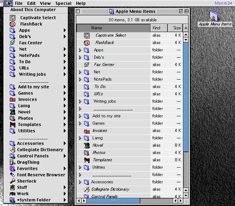Expand the Writing jobs folder triangle
Viewport: 235px width, 206px height.
[80, 101]
